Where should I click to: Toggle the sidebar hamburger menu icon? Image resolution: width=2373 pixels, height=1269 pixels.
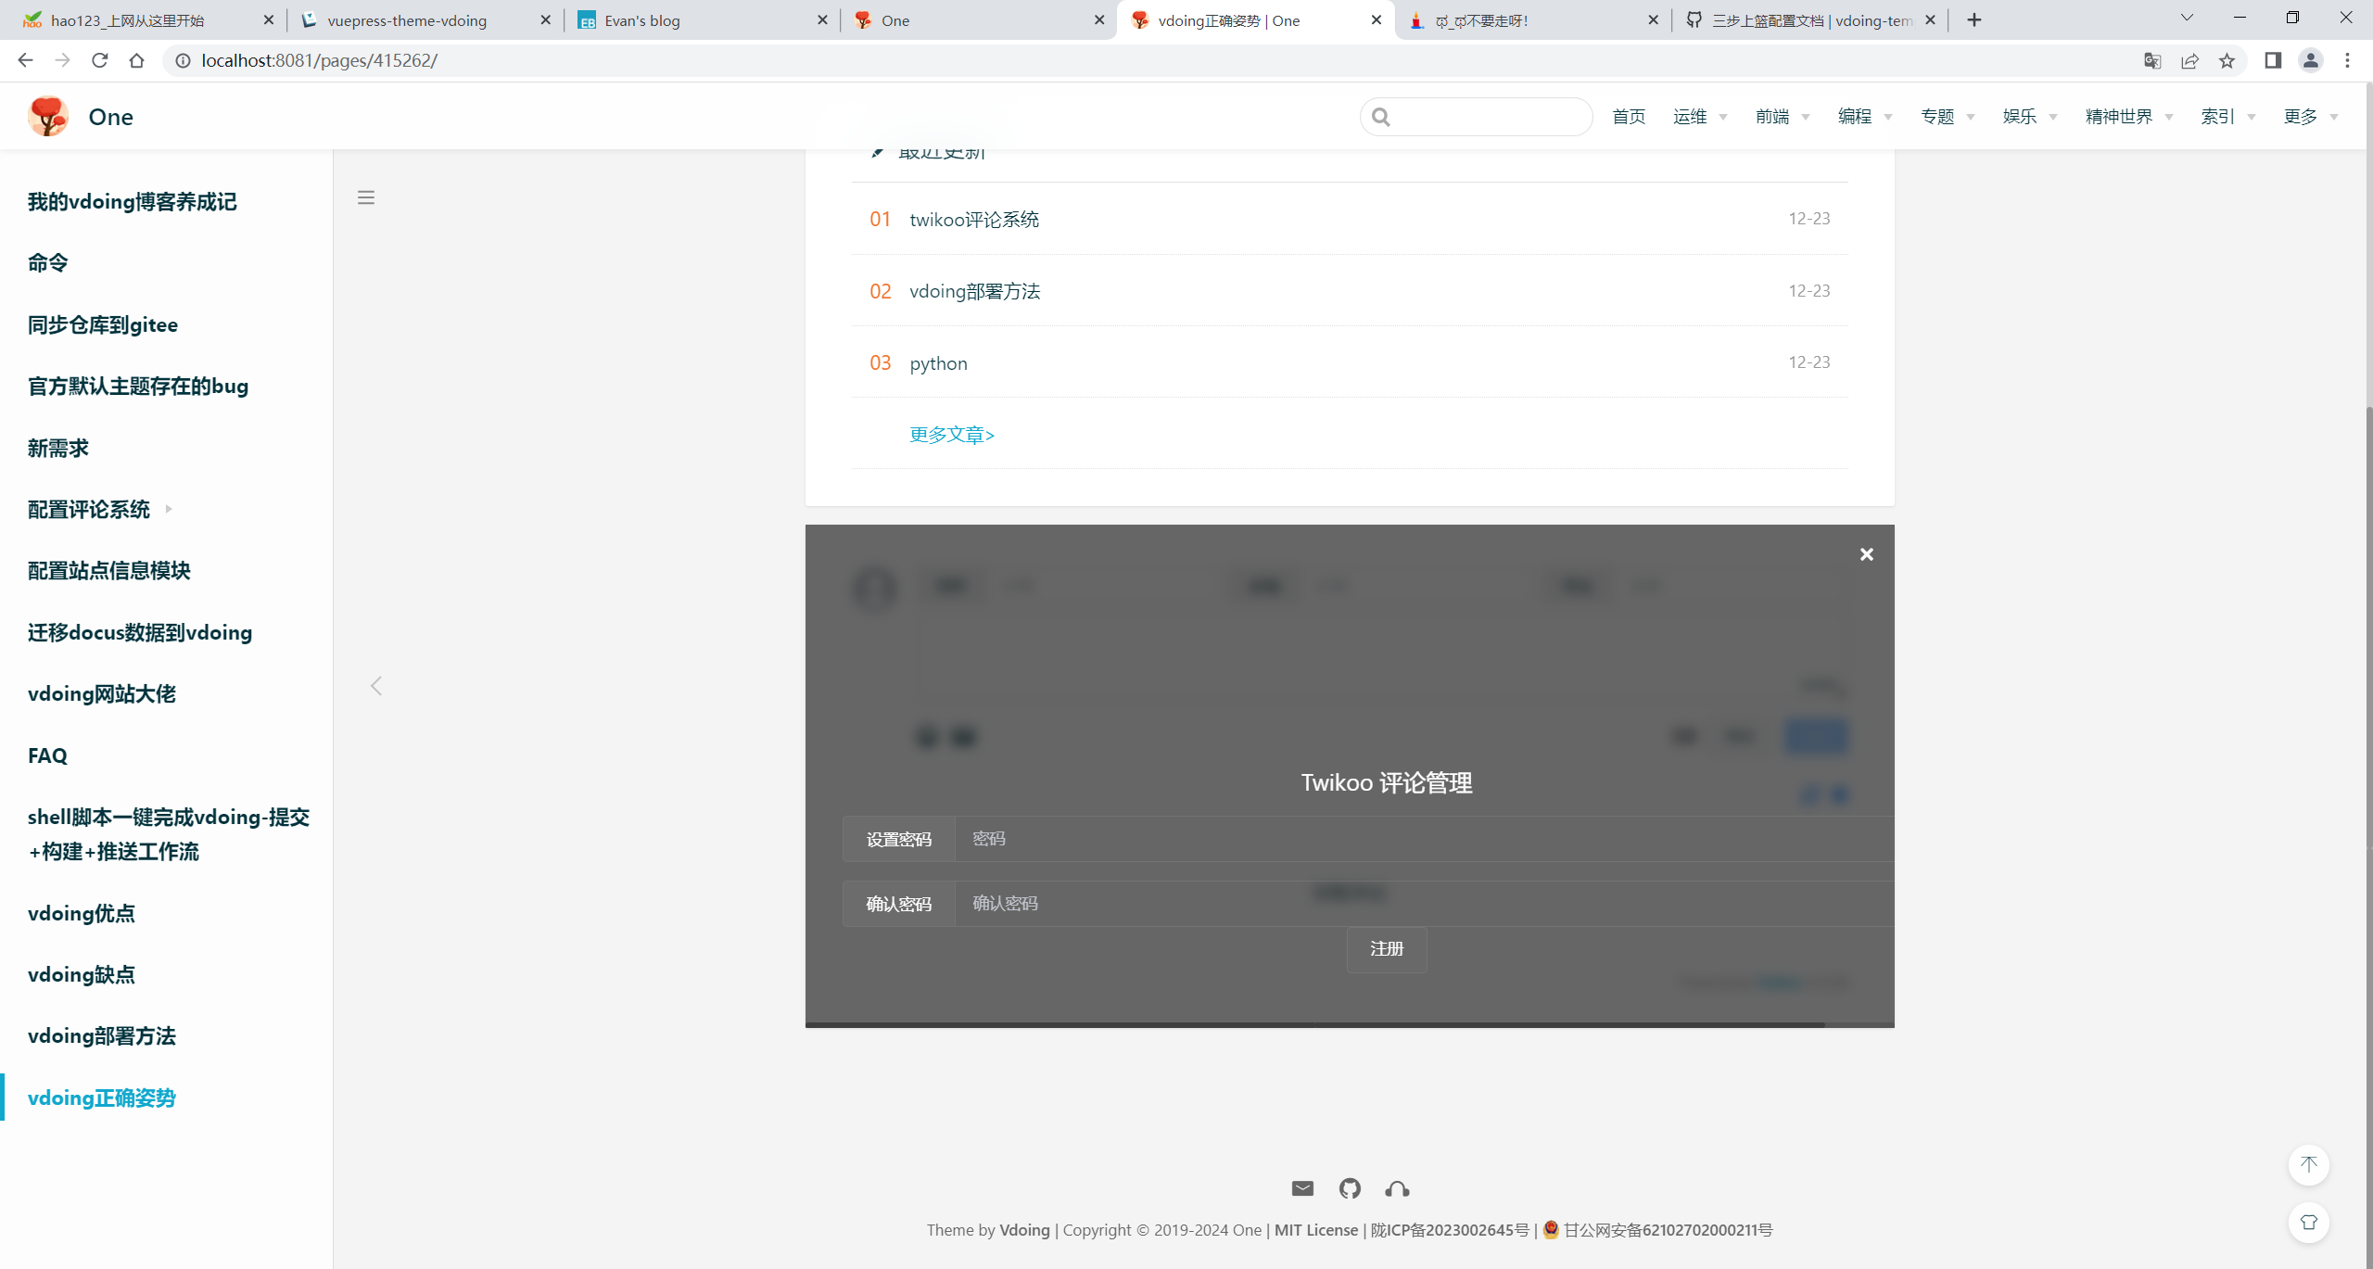tap(366, 197)
